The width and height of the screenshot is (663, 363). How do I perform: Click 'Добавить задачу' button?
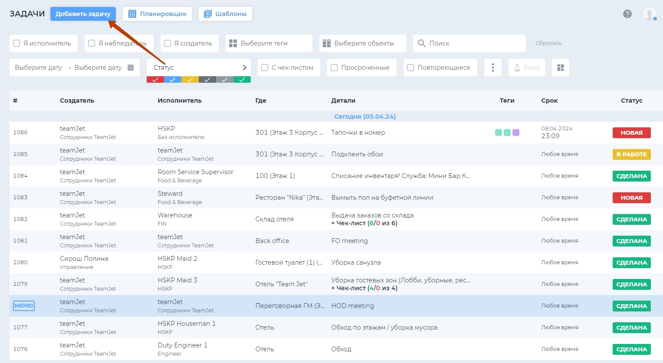coord(83,14)
